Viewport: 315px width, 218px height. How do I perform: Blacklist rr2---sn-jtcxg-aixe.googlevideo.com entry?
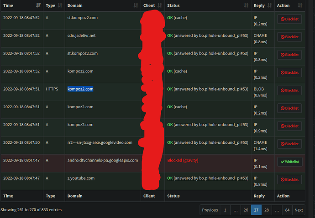point(289,144)
